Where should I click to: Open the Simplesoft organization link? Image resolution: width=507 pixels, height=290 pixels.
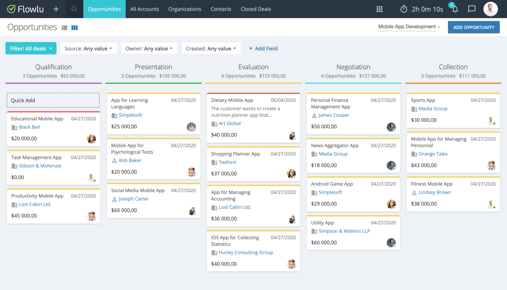[x=130, y=115]
